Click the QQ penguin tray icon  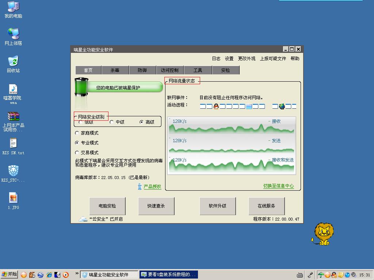(334, 275)
